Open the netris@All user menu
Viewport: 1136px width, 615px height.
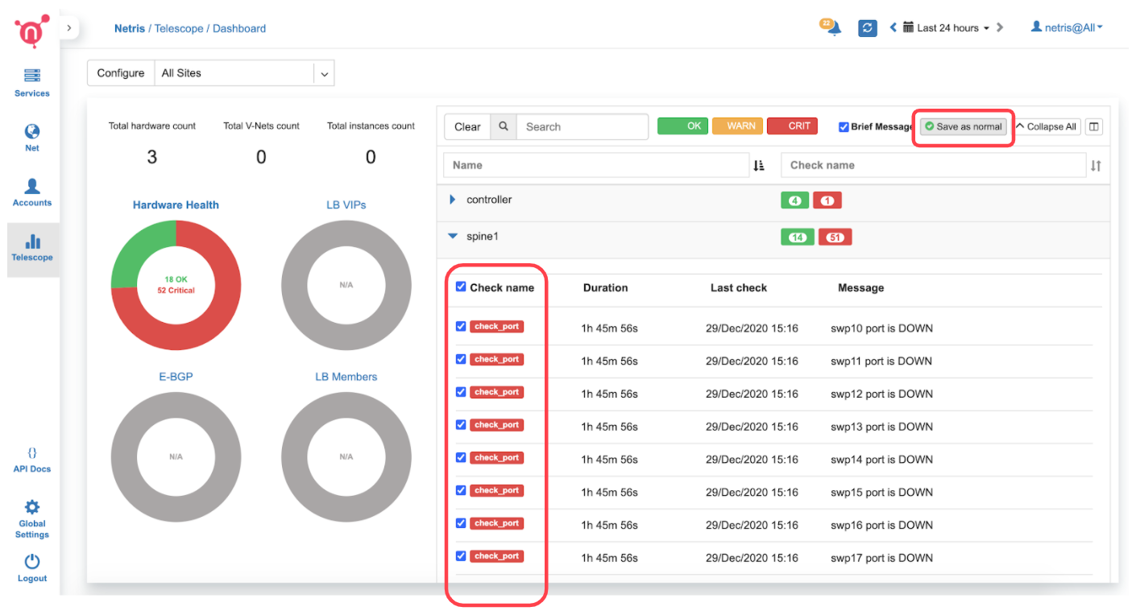coord(1067,27)
